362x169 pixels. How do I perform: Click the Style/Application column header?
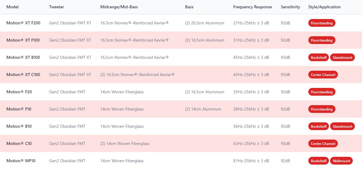(324, 7)
